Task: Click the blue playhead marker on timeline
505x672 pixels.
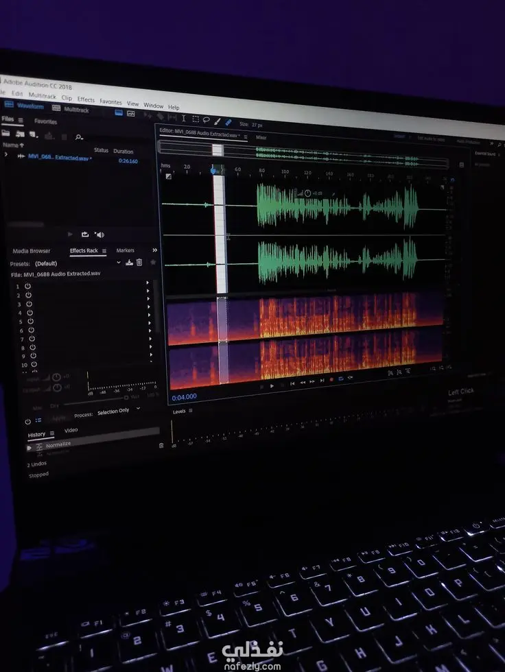Action: click(x=213, y=171)
